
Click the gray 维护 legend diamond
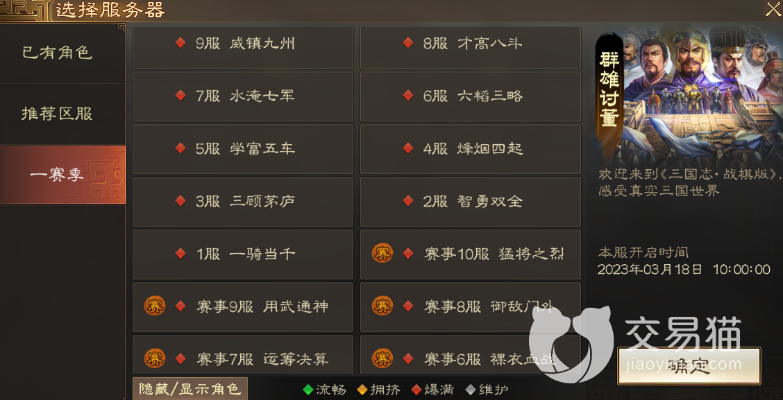pyautogui.click(x=471, y=390)
